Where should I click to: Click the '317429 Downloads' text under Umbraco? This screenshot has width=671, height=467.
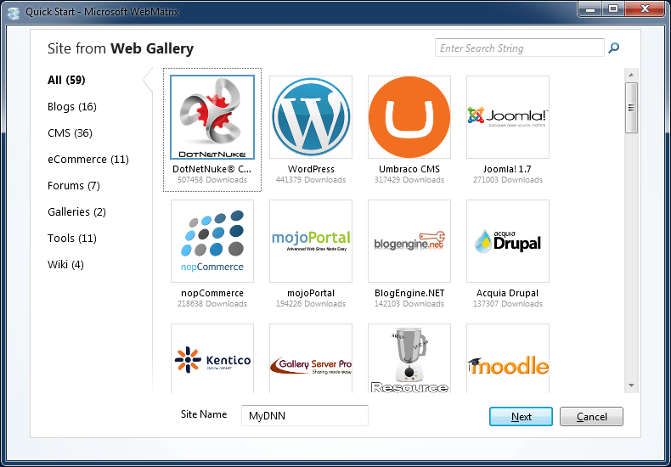(x=409, y=180)
